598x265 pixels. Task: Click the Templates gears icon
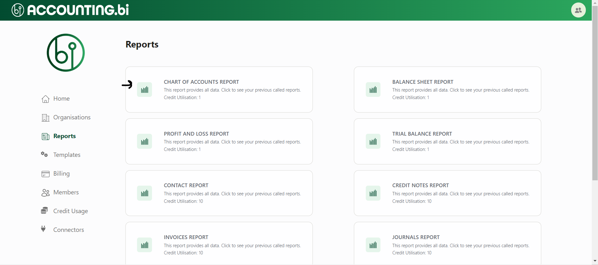(44, 154)
